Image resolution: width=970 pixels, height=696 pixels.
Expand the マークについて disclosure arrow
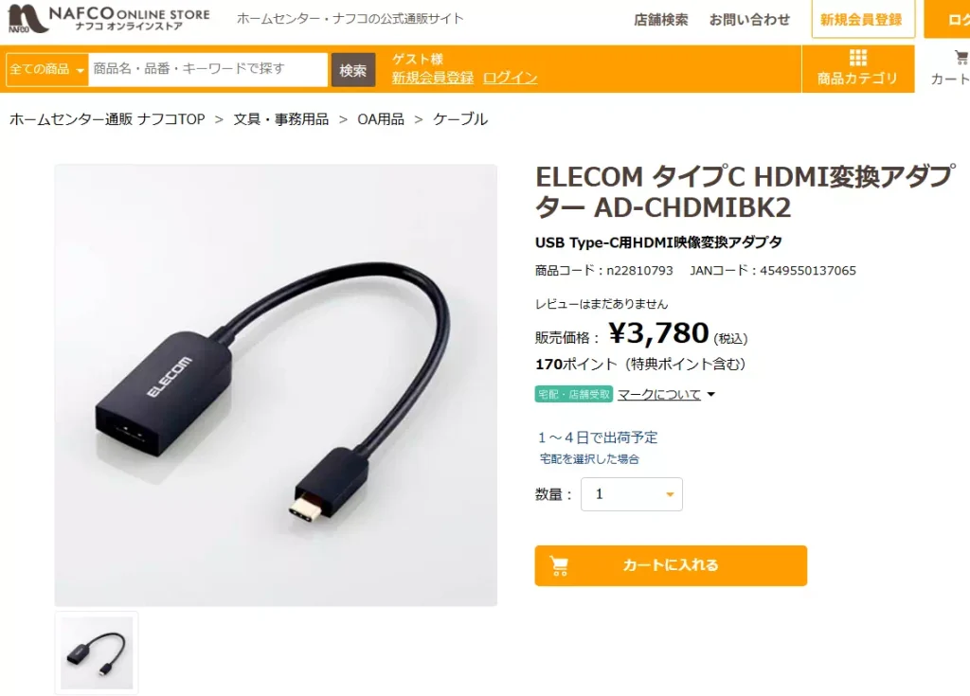coord(710,394)
